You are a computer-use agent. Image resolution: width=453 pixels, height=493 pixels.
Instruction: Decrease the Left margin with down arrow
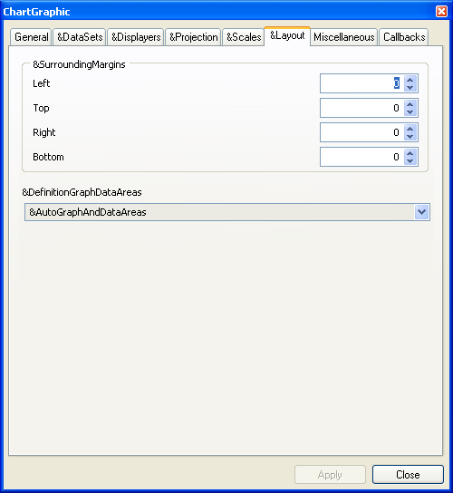coord(410,87)
